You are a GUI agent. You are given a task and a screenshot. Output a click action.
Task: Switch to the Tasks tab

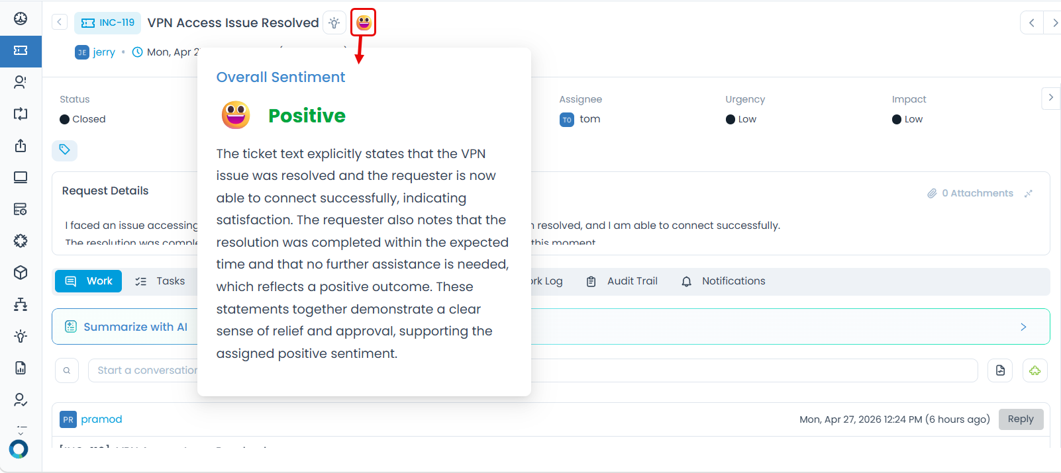[x=160, y=281]
